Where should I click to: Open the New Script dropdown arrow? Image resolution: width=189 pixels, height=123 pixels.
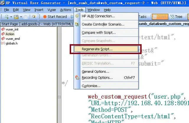(x=11, y=17)
